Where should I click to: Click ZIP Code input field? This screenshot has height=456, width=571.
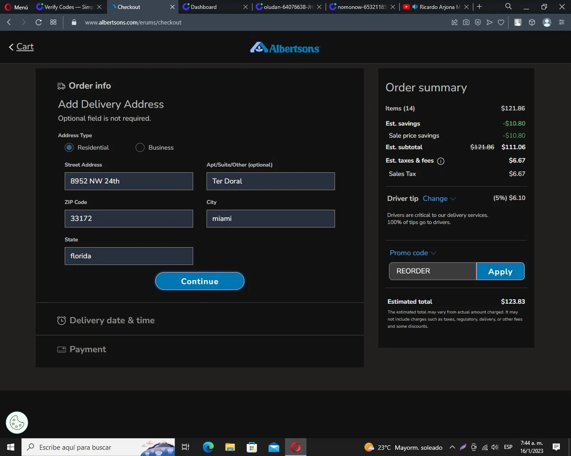click(129, 219)
